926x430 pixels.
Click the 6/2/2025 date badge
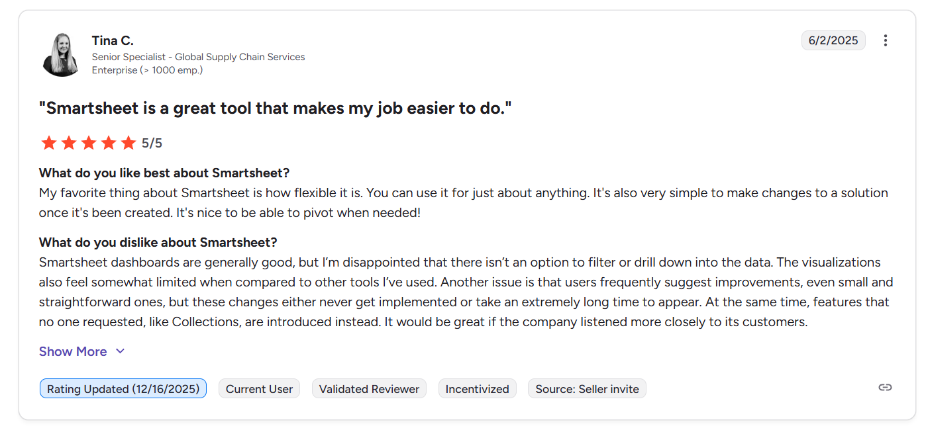pos(833,40)
